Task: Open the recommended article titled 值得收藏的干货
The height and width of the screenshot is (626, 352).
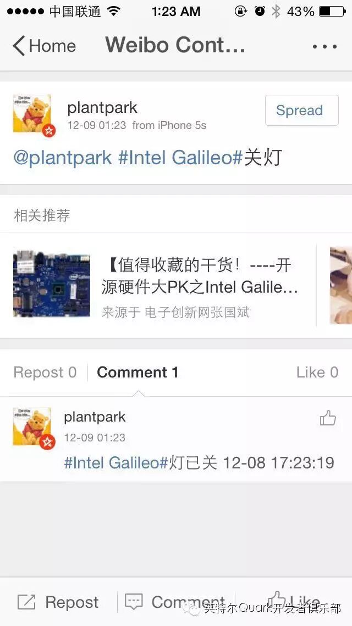Action: point(199,276)
